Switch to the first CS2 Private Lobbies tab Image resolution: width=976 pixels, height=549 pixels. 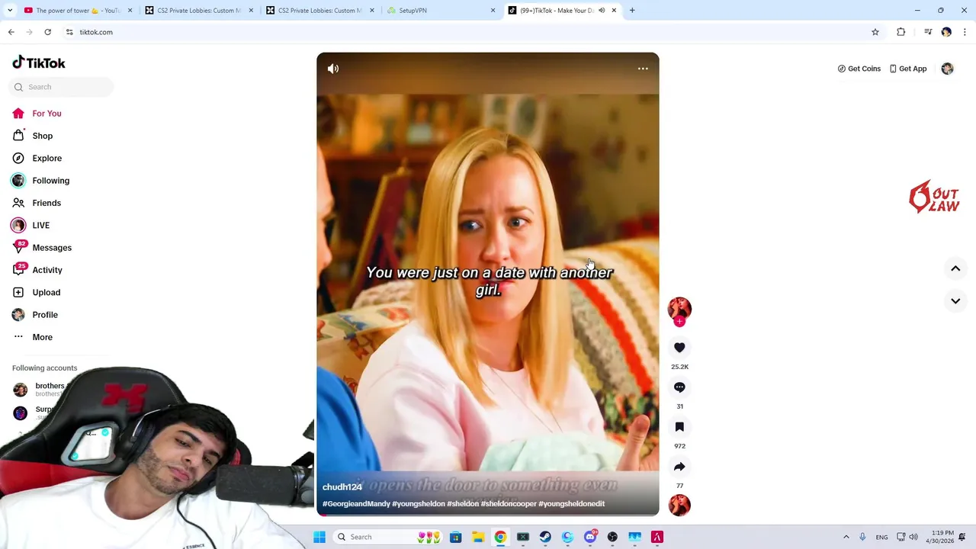pyautogui.click(x=199, y=11)
